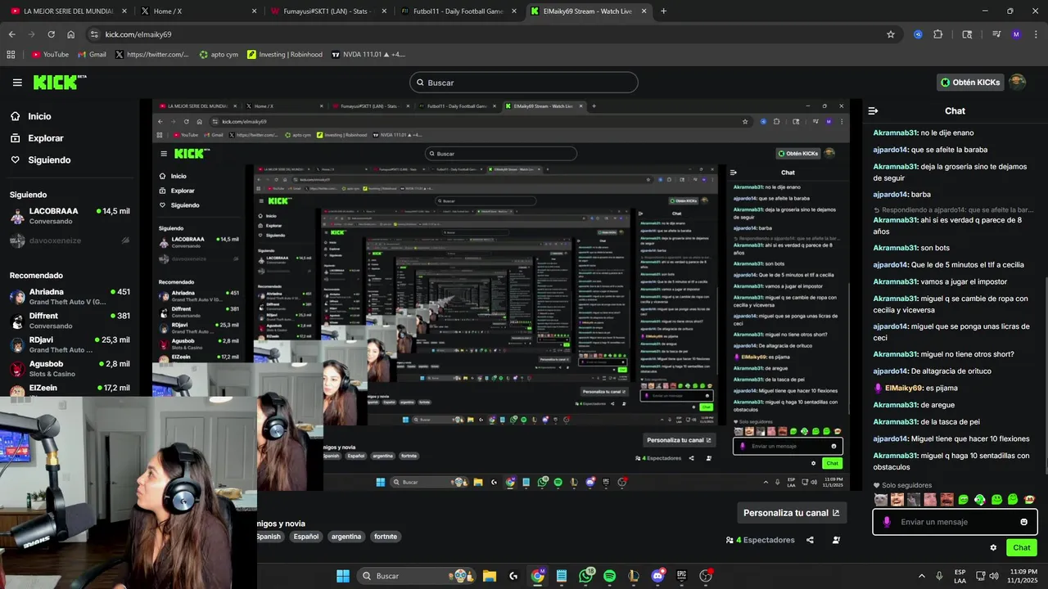Switch to Futbol11 Daily Football Game tab
The height and width of the screenshot is (589, 1048).
pyautogui.click(x=457, y=11)
